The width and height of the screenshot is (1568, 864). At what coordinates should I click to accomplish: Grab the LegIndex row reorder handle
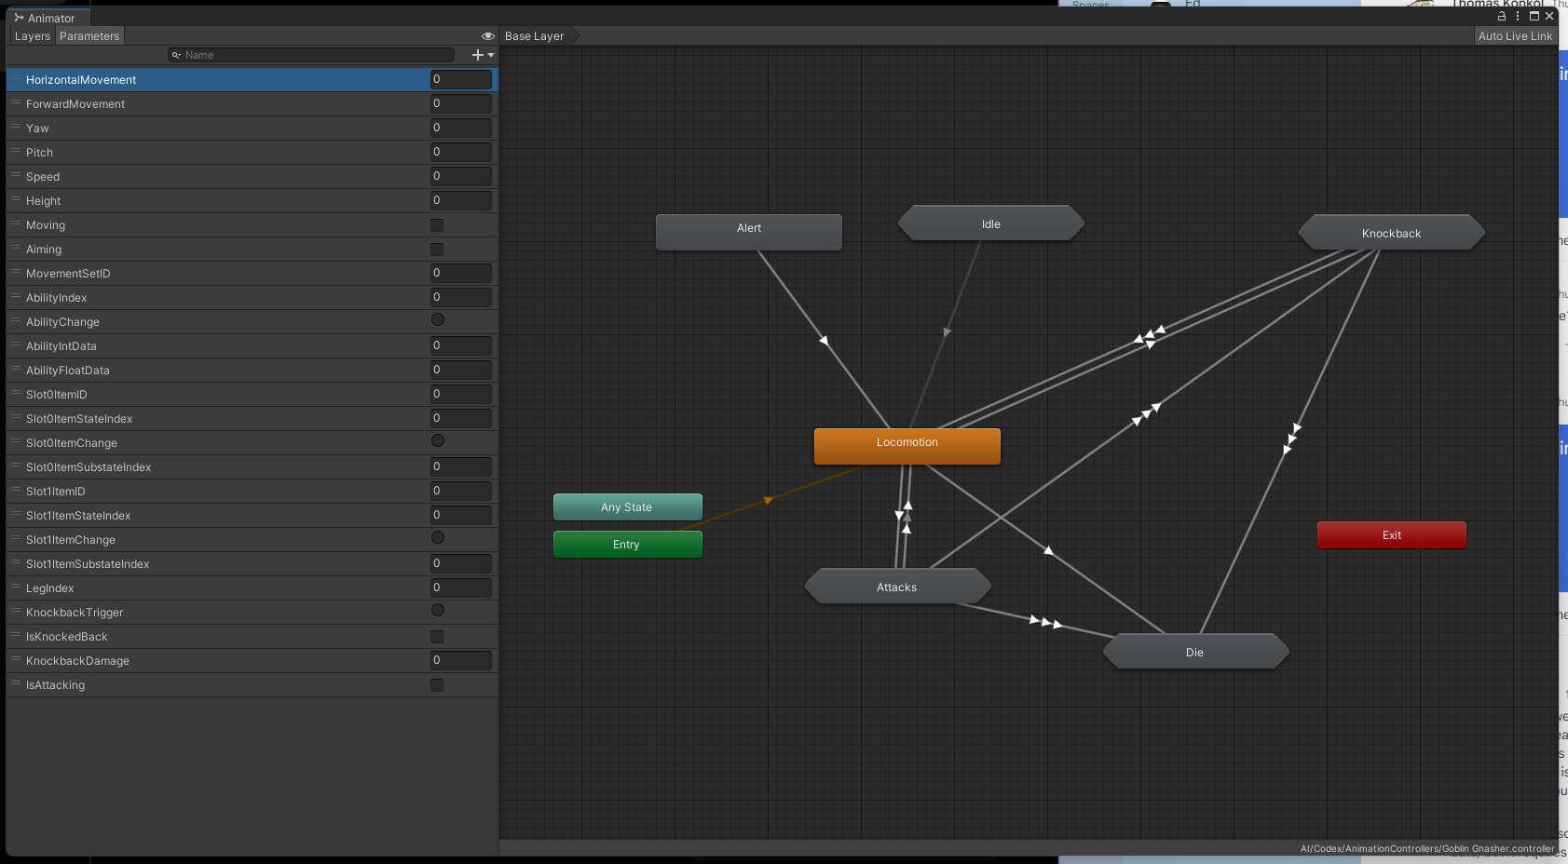16,587
